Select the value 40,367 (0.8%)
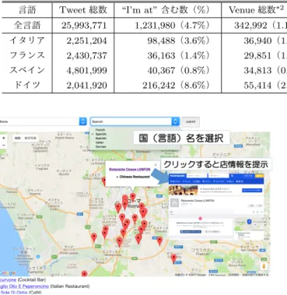Screen dimensions: 287x295 pos(179,70)
